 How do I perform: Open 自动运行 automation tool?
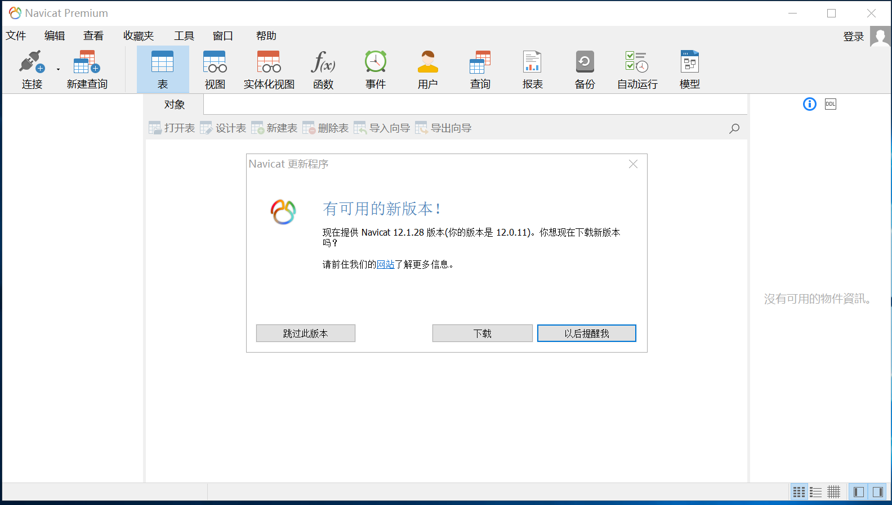pos(637,70)
